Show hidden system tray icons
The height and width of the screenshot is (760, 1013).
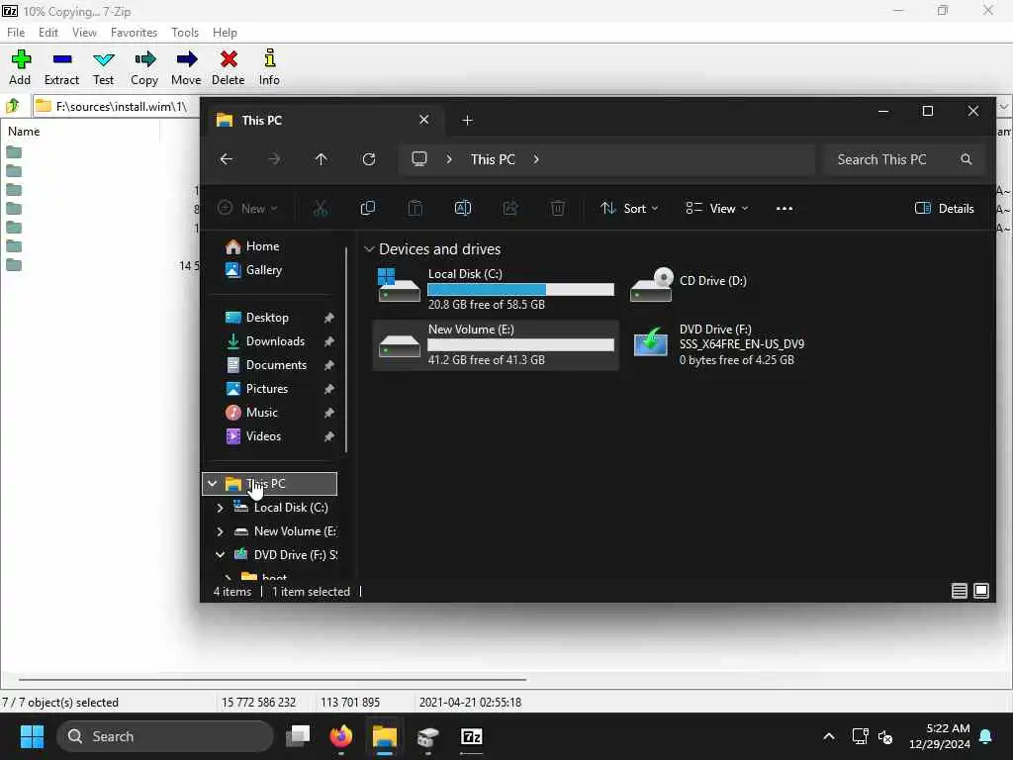[x=829, y=736]
